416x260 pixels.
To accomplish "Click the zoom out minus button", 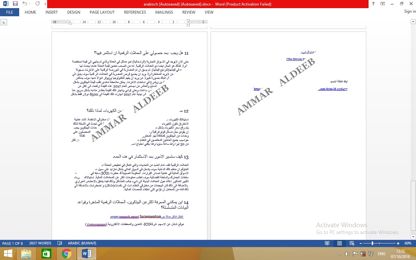I will tap(360, 243).
